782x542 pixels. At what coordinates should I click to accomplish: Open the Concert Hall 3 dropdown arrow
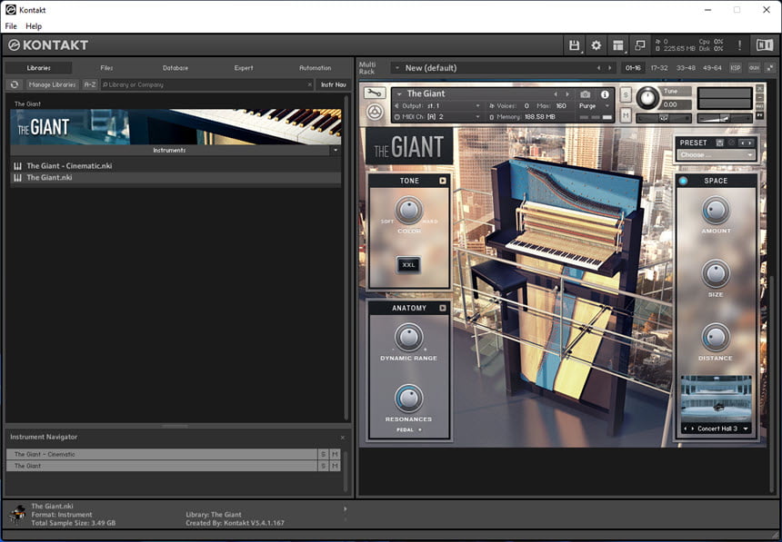tap(747, 429)
